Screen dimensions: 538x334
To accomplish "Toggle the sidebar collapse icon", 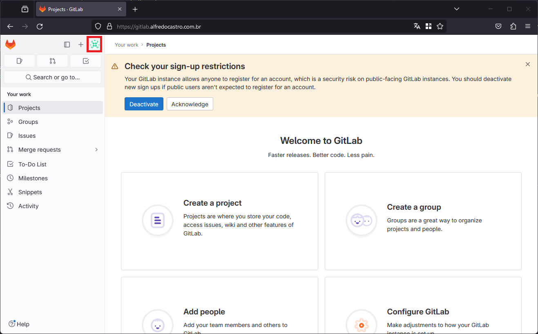I will click(67, 45).
